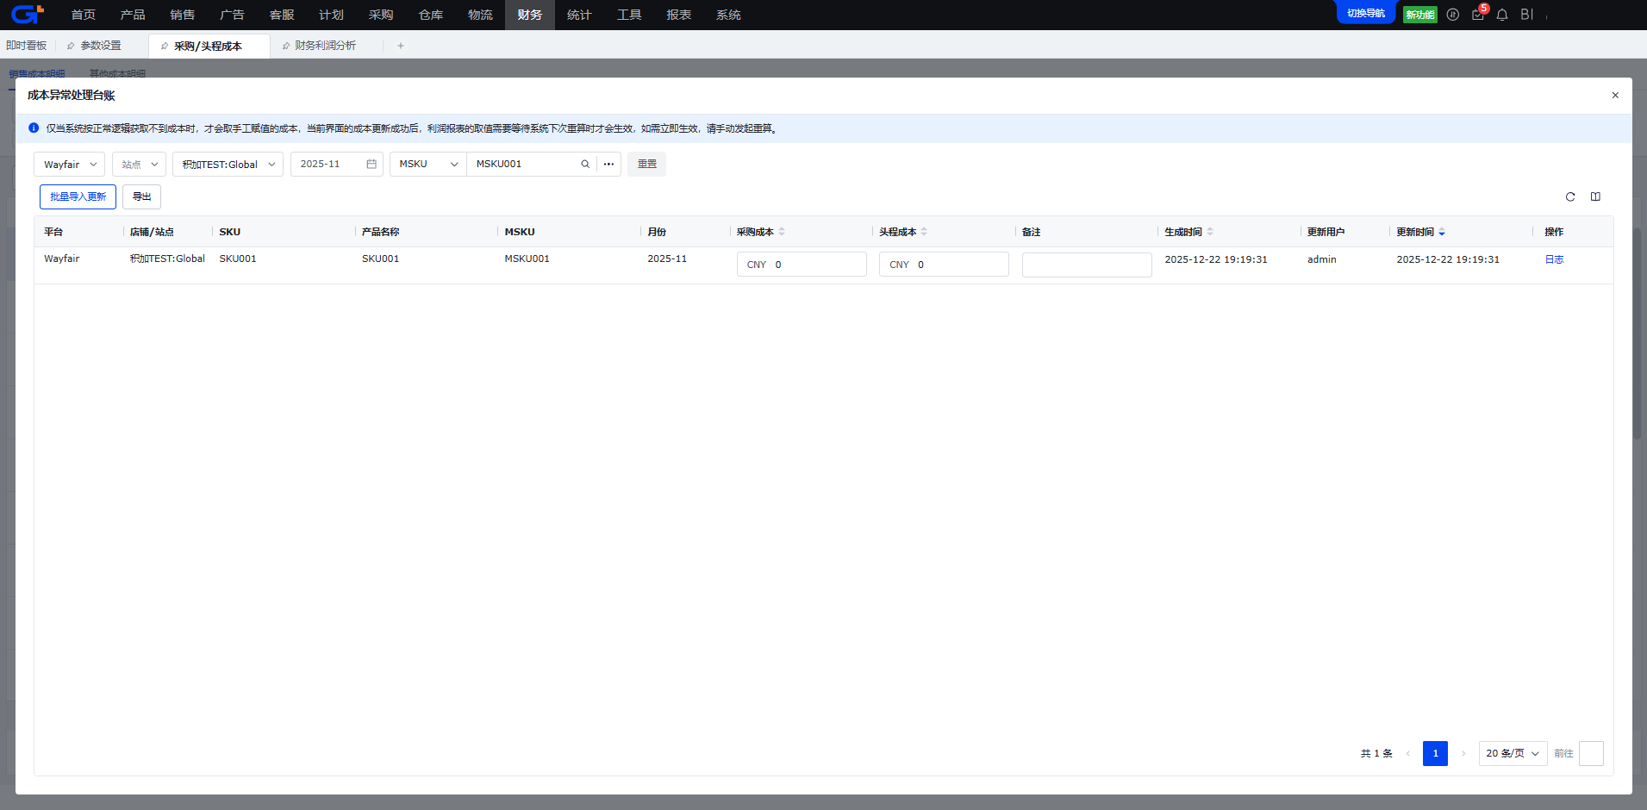1647x810 pixels.
Task: Switch to the 财务利润分析 tab
Action: [325, 46]
